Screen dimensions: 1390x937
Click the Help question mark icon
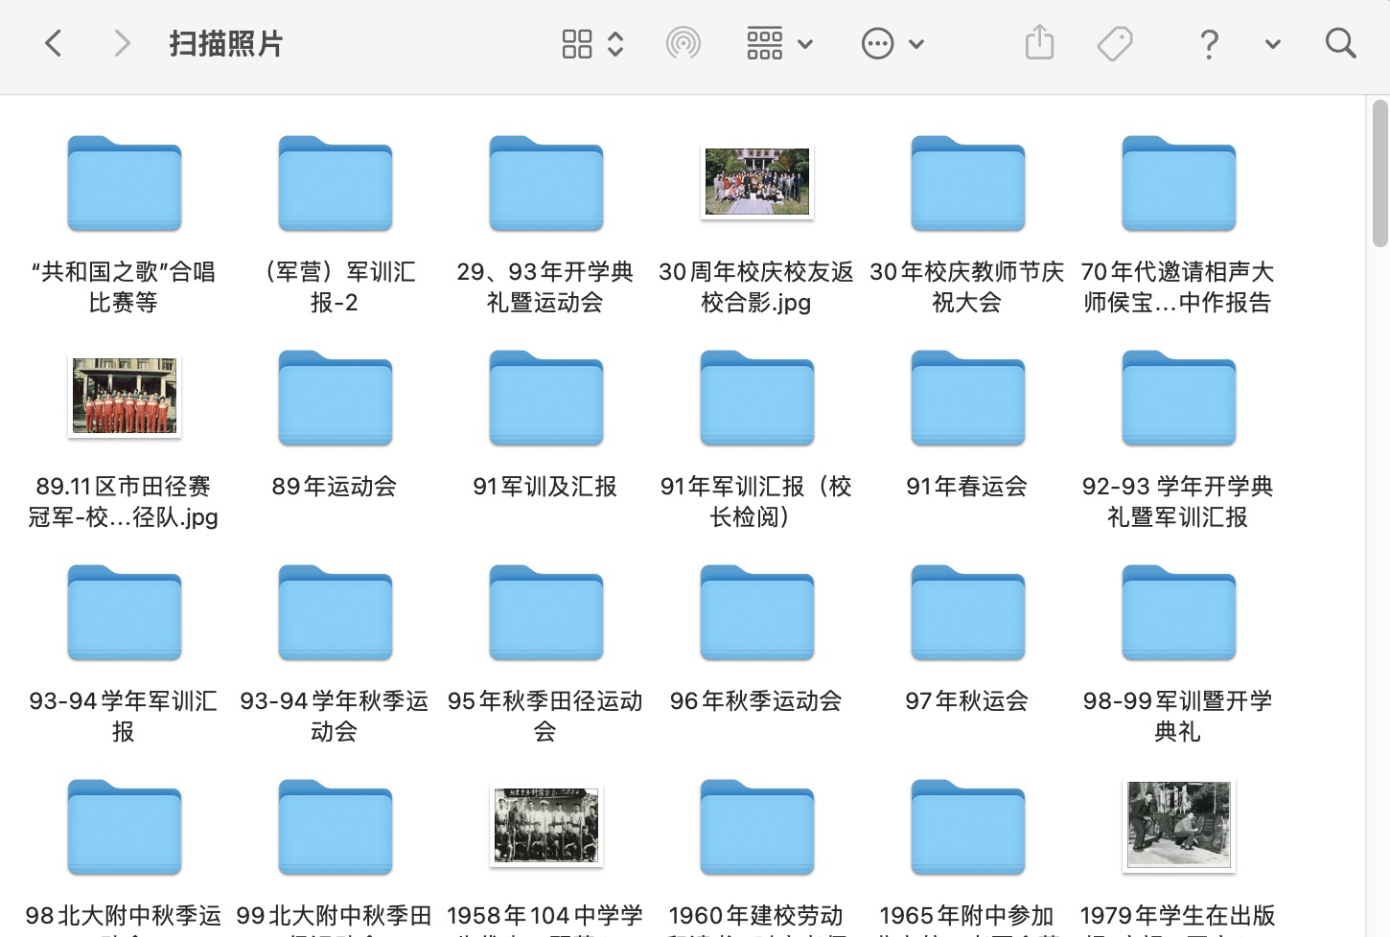click(1209, 43)
